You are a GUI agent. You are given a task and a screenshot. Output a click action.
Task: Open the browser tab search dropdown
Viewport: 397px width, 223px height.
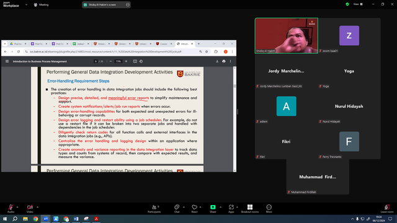(5, 44)
